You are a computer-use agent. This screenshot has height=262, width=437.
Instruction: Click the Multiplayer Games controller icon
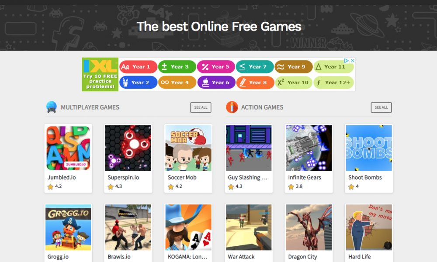point(51,107)
